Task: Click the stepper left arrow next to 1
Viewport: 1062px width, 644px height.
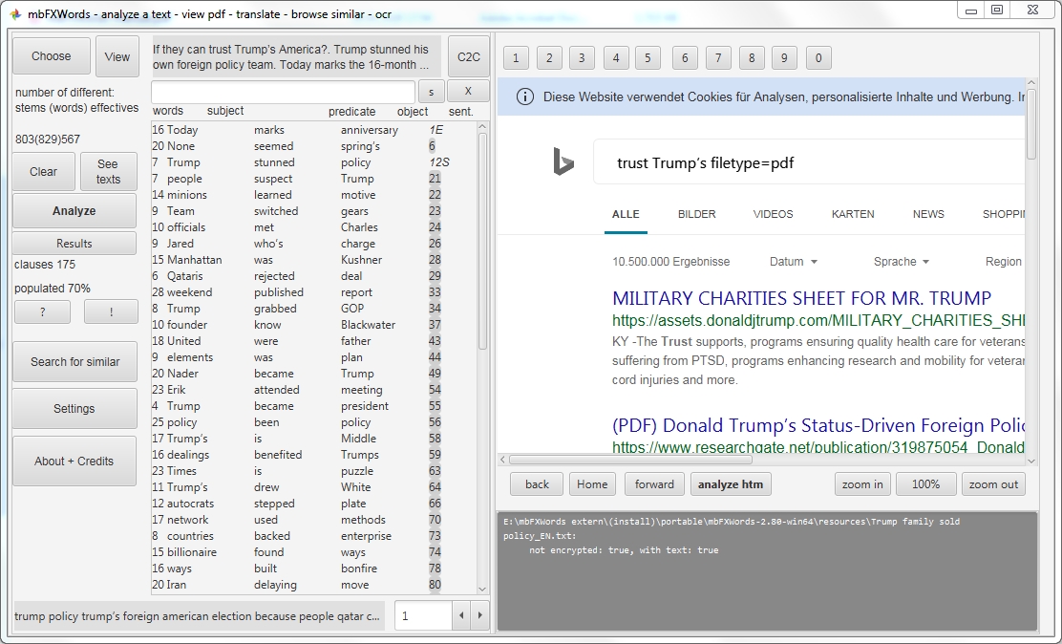Action: tap(461, 615)
